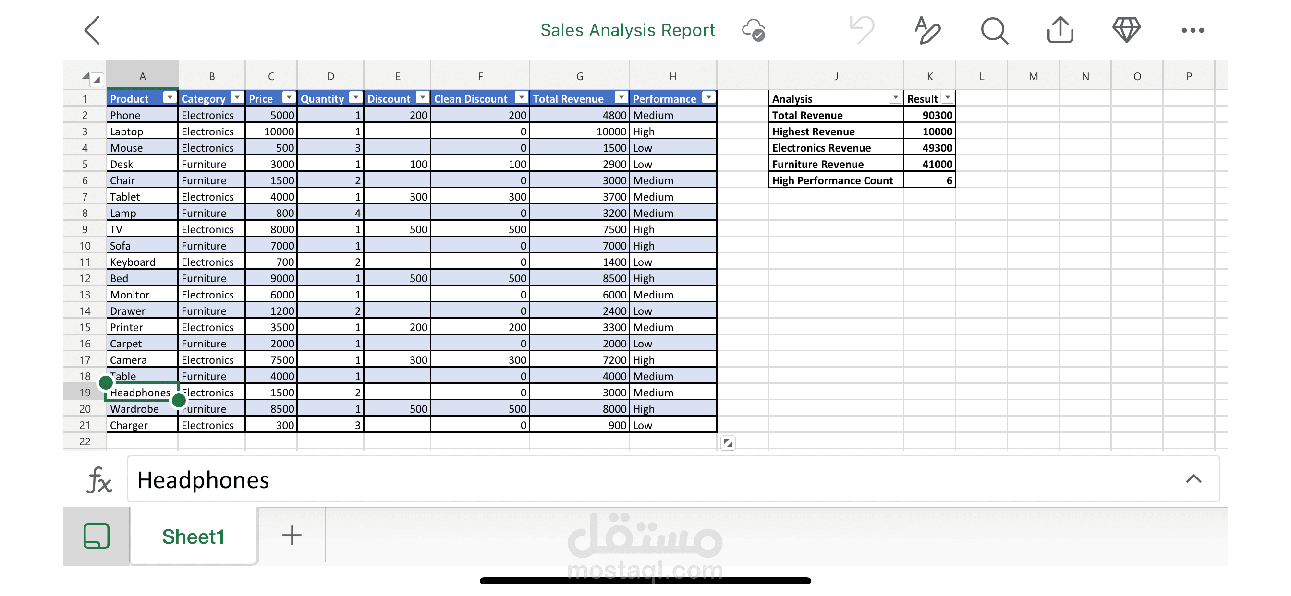This screenshot has width=1291, height=596.
Task: Select Furniture Revenue value 41000
Action: 930,164
